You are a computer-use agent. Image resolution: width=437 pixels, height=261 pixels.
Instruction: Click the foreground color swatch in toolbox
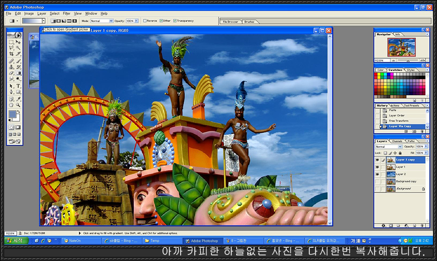(12, 114)
